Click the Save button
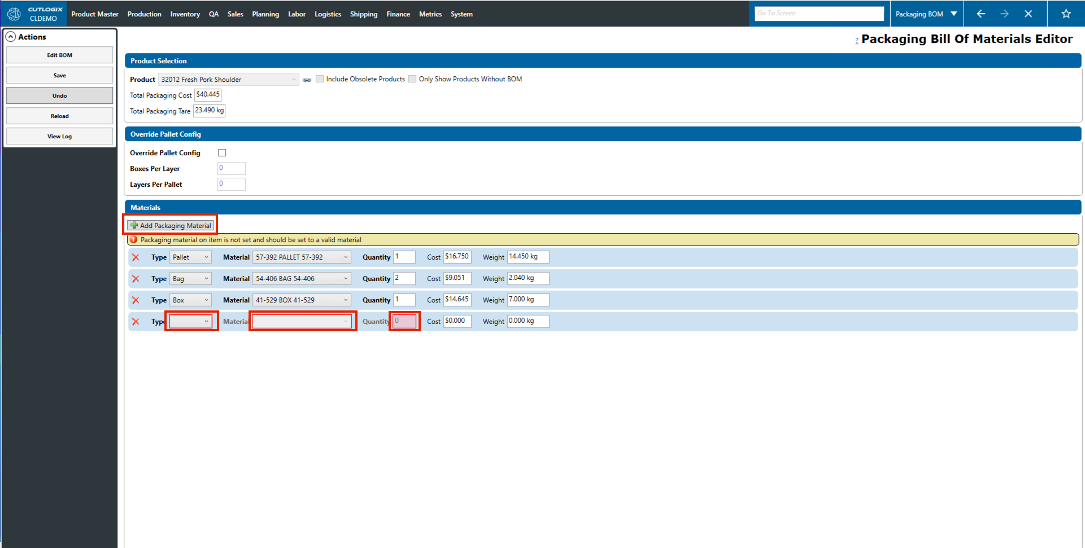This screenshot has width=1085, height=548. pyautogui.click(x=59, y=76)
